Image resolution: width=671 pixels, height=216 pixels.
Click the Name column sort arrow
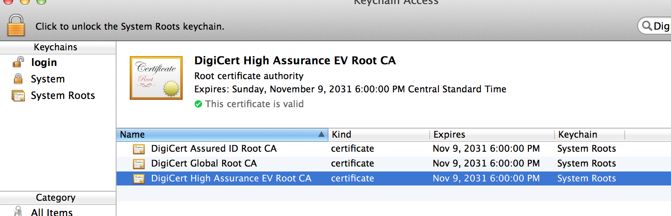pyautogui.click(x=321, y=134)
